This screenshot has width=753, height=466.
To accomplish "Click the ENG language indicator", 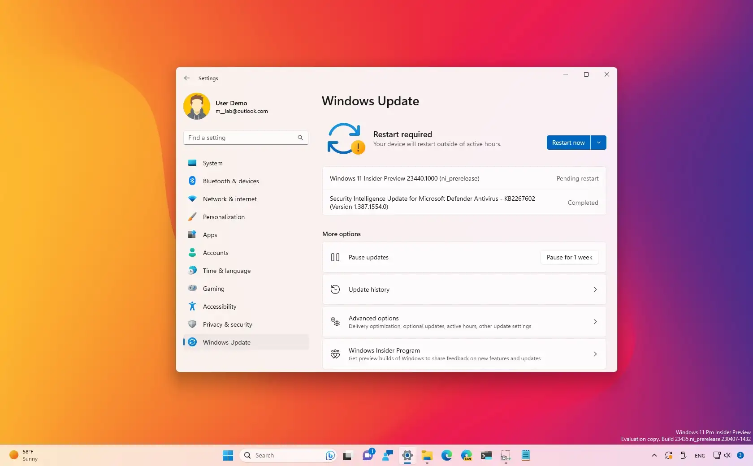I will point(700,455).
